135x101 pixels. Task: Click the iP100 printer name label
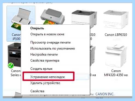click(x=16, y=37)
